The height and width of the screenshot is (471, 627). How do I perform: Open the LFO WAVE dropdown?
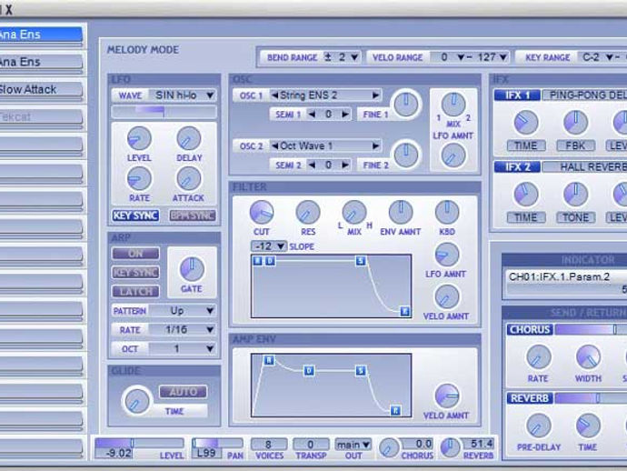pos(183,95)
